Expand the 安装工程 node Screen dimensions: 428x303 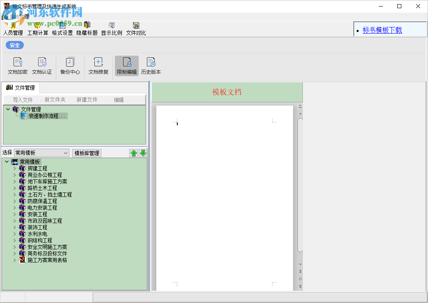15,214
